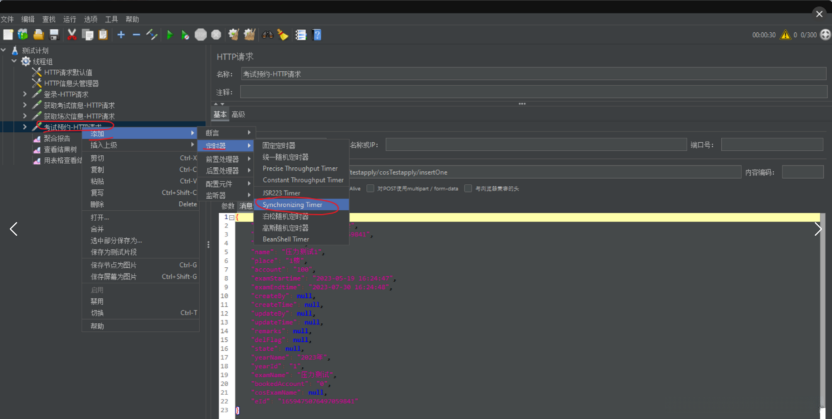Switch to the 高级 tab
832x419 pixels.
tap(238, 115)
